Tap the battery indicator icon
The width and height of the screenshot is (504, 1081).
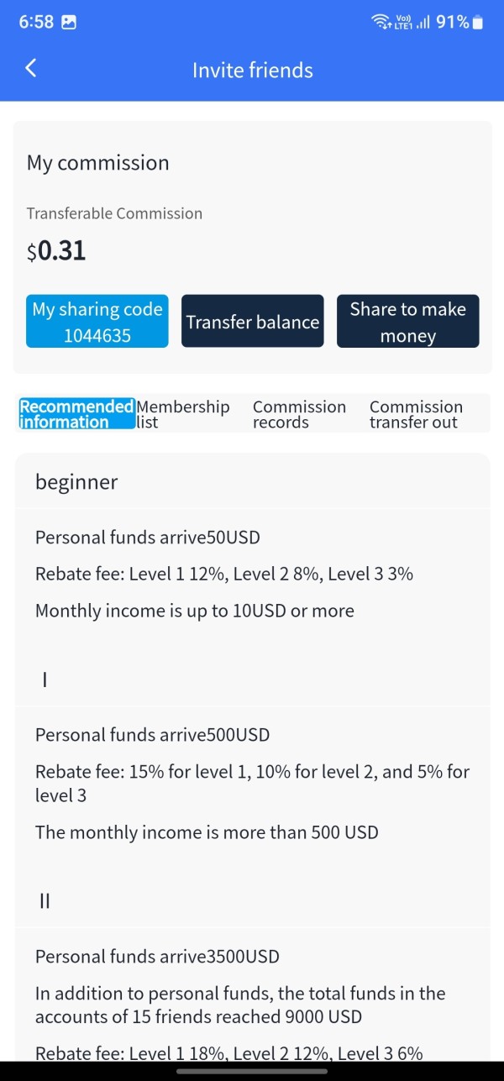pos(478,23)
